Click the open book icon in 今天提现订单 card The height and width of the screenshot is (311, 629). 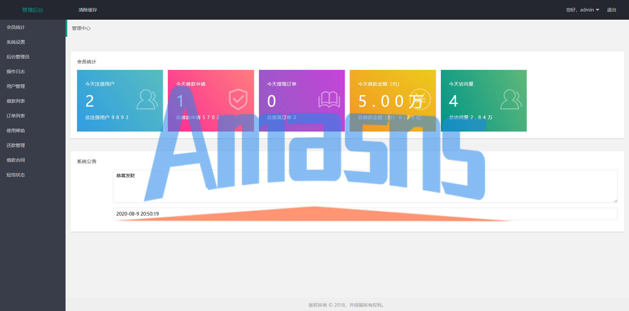(x=329, y=99)
